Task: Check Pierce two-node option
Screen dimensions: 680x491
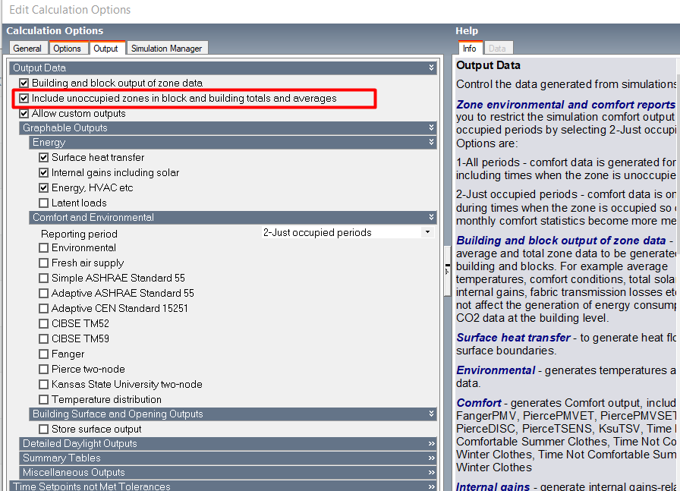Action: click(43, 369)
